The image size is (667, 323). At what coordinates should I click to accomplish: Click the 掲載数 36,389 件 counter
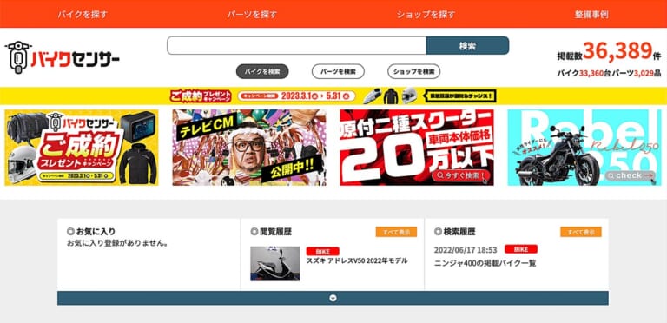pos(609,52)
